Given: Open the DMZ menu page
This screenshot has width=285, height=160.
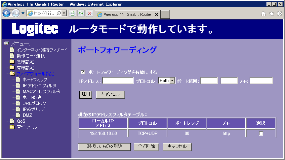Looking at the screenshot, I should [27, 115].
